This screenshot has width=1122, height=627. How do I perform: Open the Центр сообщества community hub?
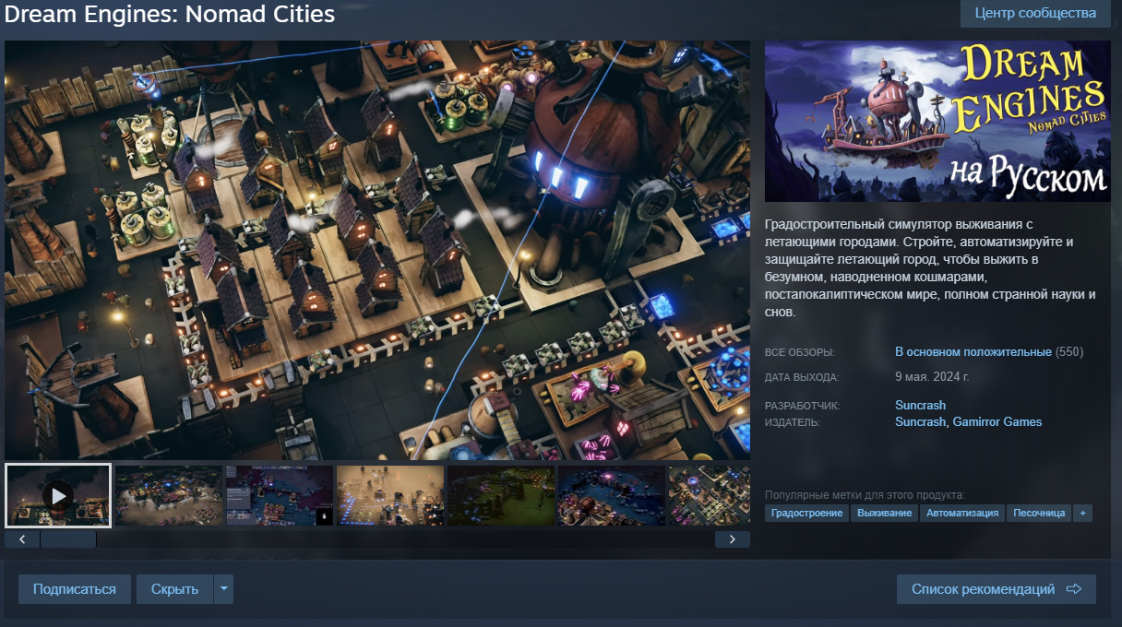click(x=1035, y=14)
